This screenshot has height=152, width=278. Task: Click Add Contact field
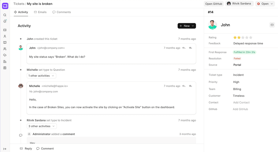241,102
